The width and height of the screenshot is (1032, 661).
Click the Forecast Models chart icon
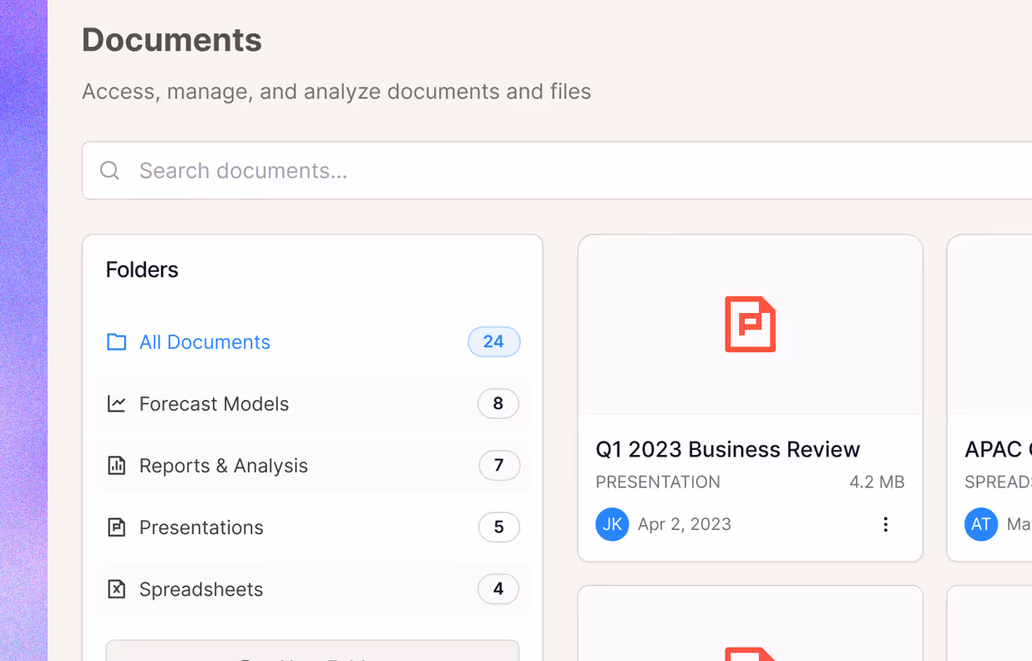(117, 404)
